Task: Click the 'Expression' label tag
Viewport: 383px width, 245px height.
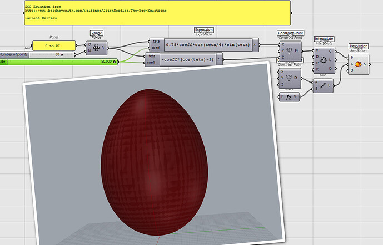Action: tap(204, 30)
